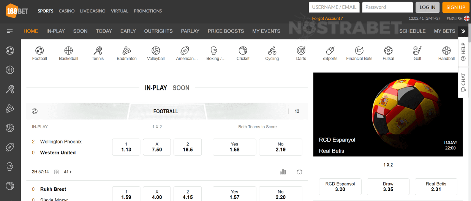Click the SIGN UP button

(x=456, y=7)
